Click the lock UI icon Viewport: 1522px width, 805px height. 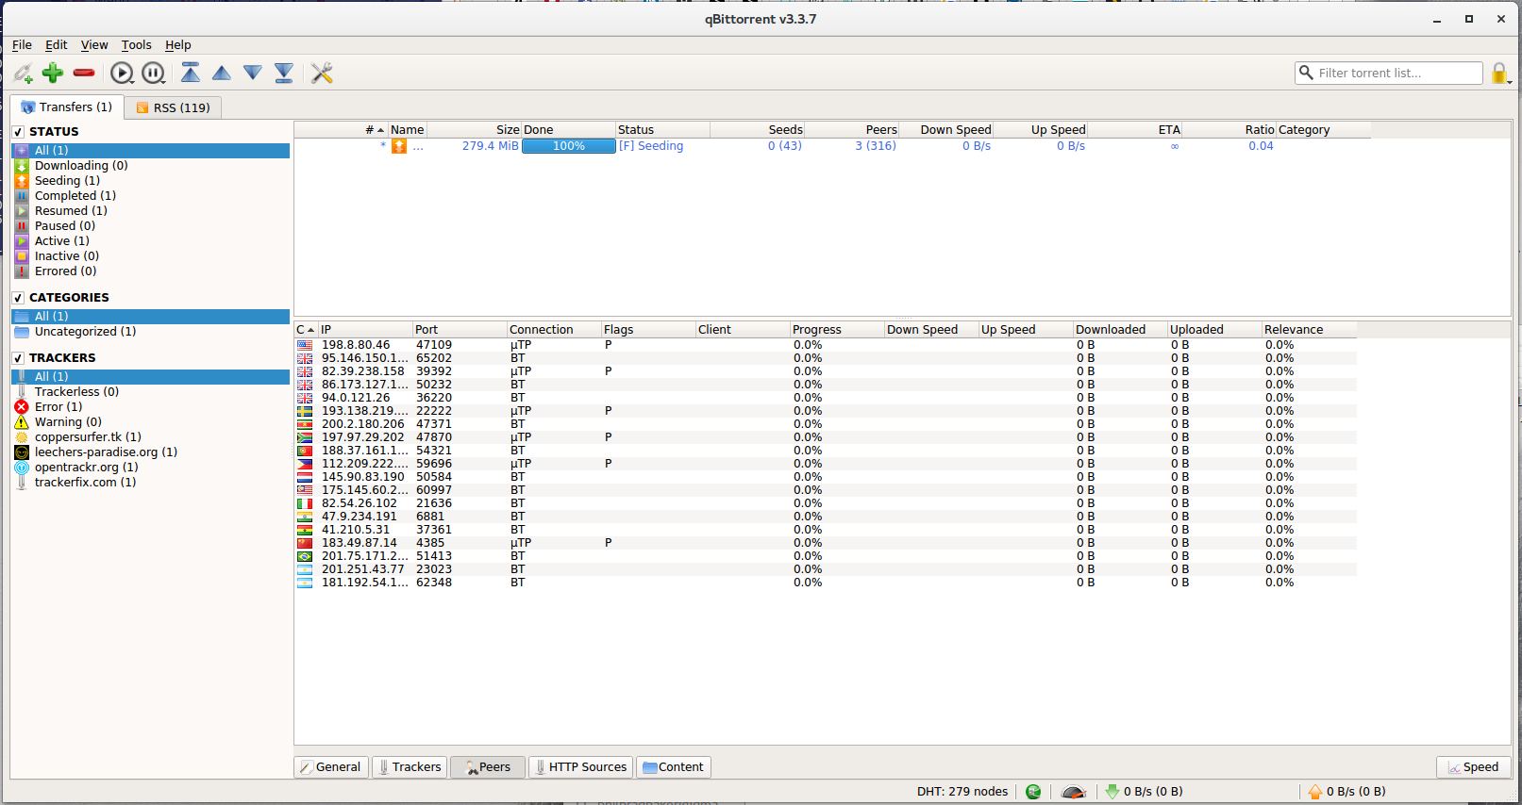(1499, 73)
